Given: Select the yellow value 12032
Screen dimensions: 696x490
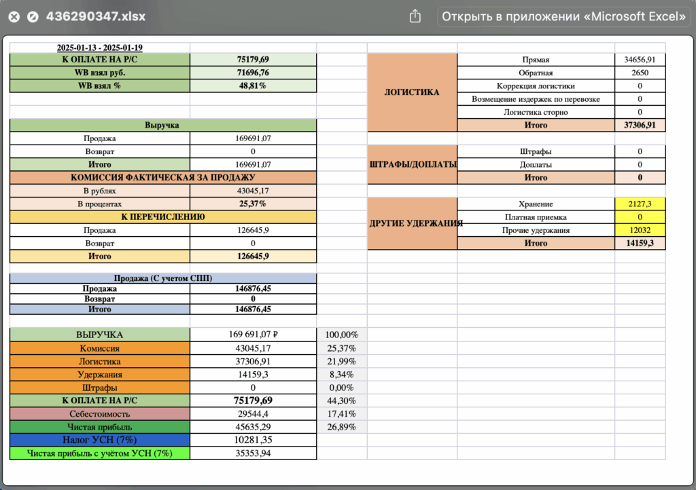Looking at the screenshot, I should 640,230.
